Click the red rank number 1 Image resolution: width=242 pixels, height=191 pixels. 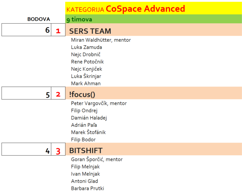coord(58,31)
